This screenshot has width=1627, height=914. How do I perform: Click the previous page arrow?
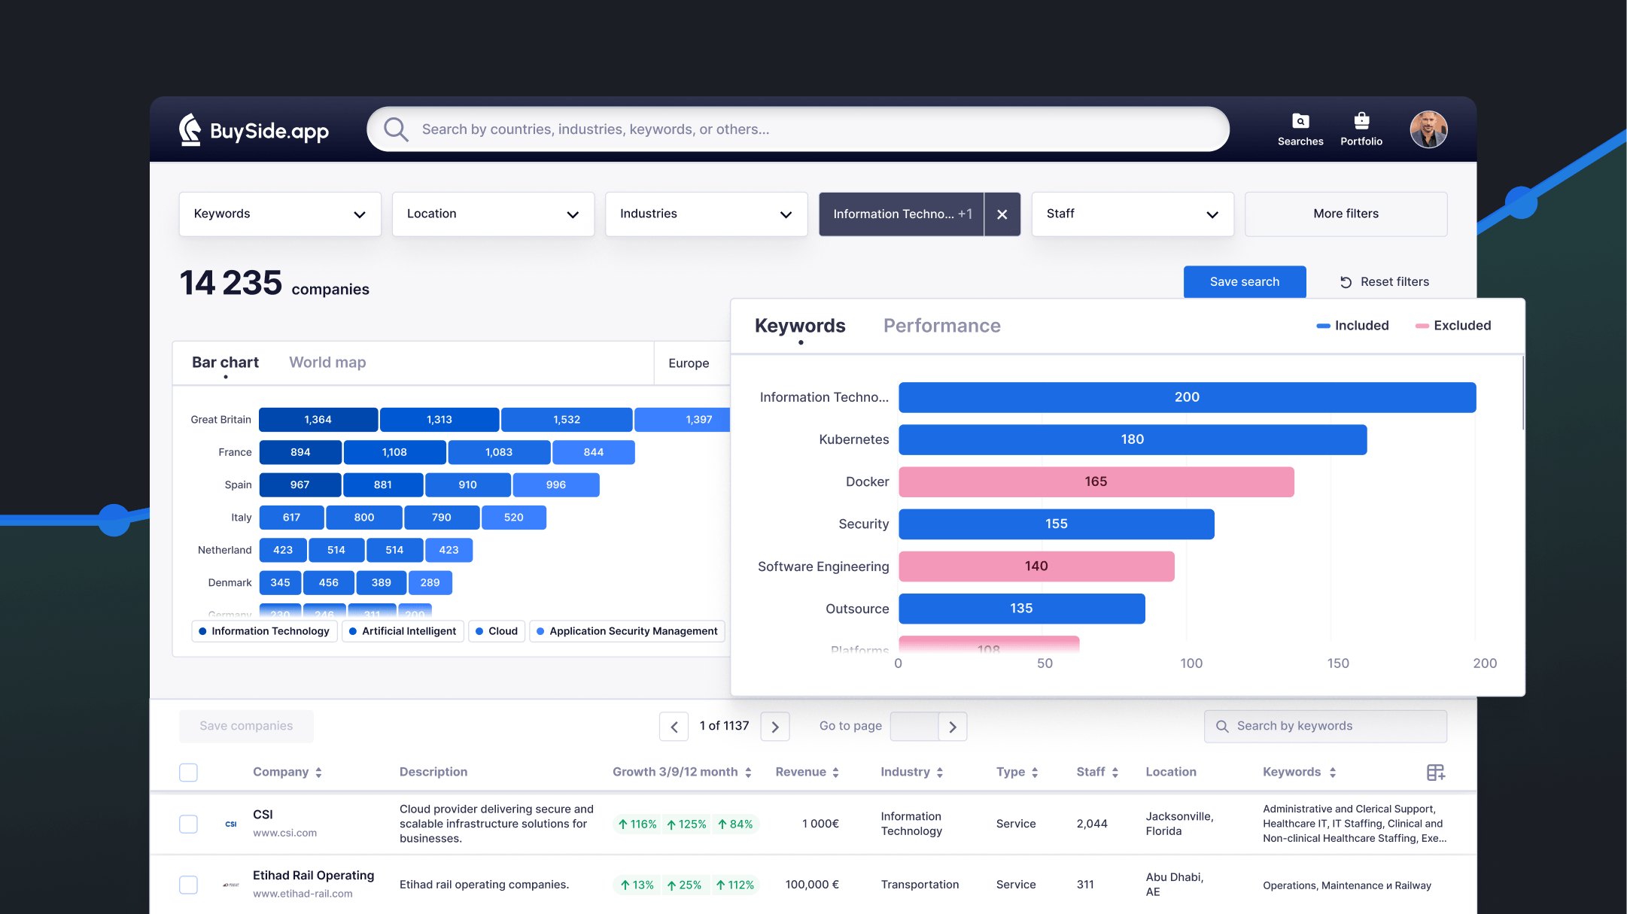point(674,727)
